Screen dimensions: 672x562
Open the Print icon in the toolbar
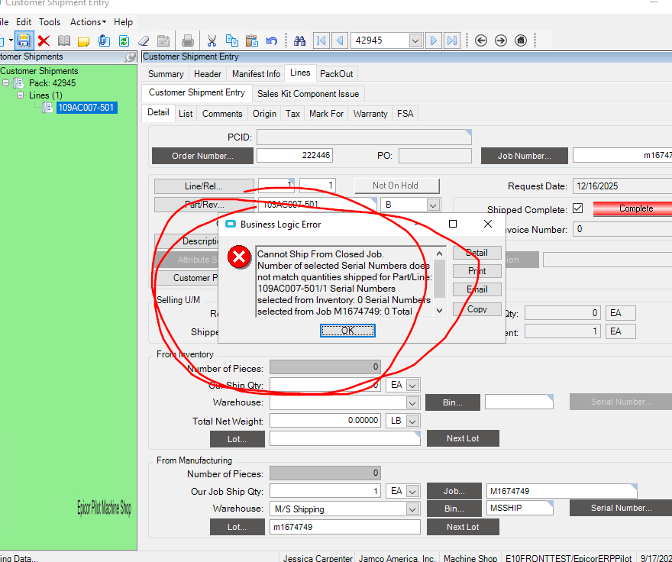pyautogui.click(x=187, y=40)
